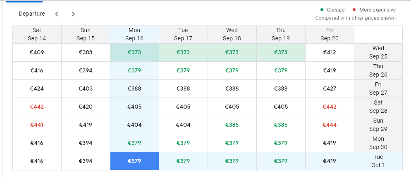Select the Sun Sep 29 return row
Screen dimensions: 411x177
point(378,125)
